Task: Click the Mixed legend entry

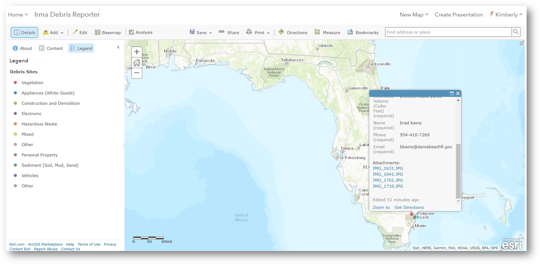Action: coord(28,134)
